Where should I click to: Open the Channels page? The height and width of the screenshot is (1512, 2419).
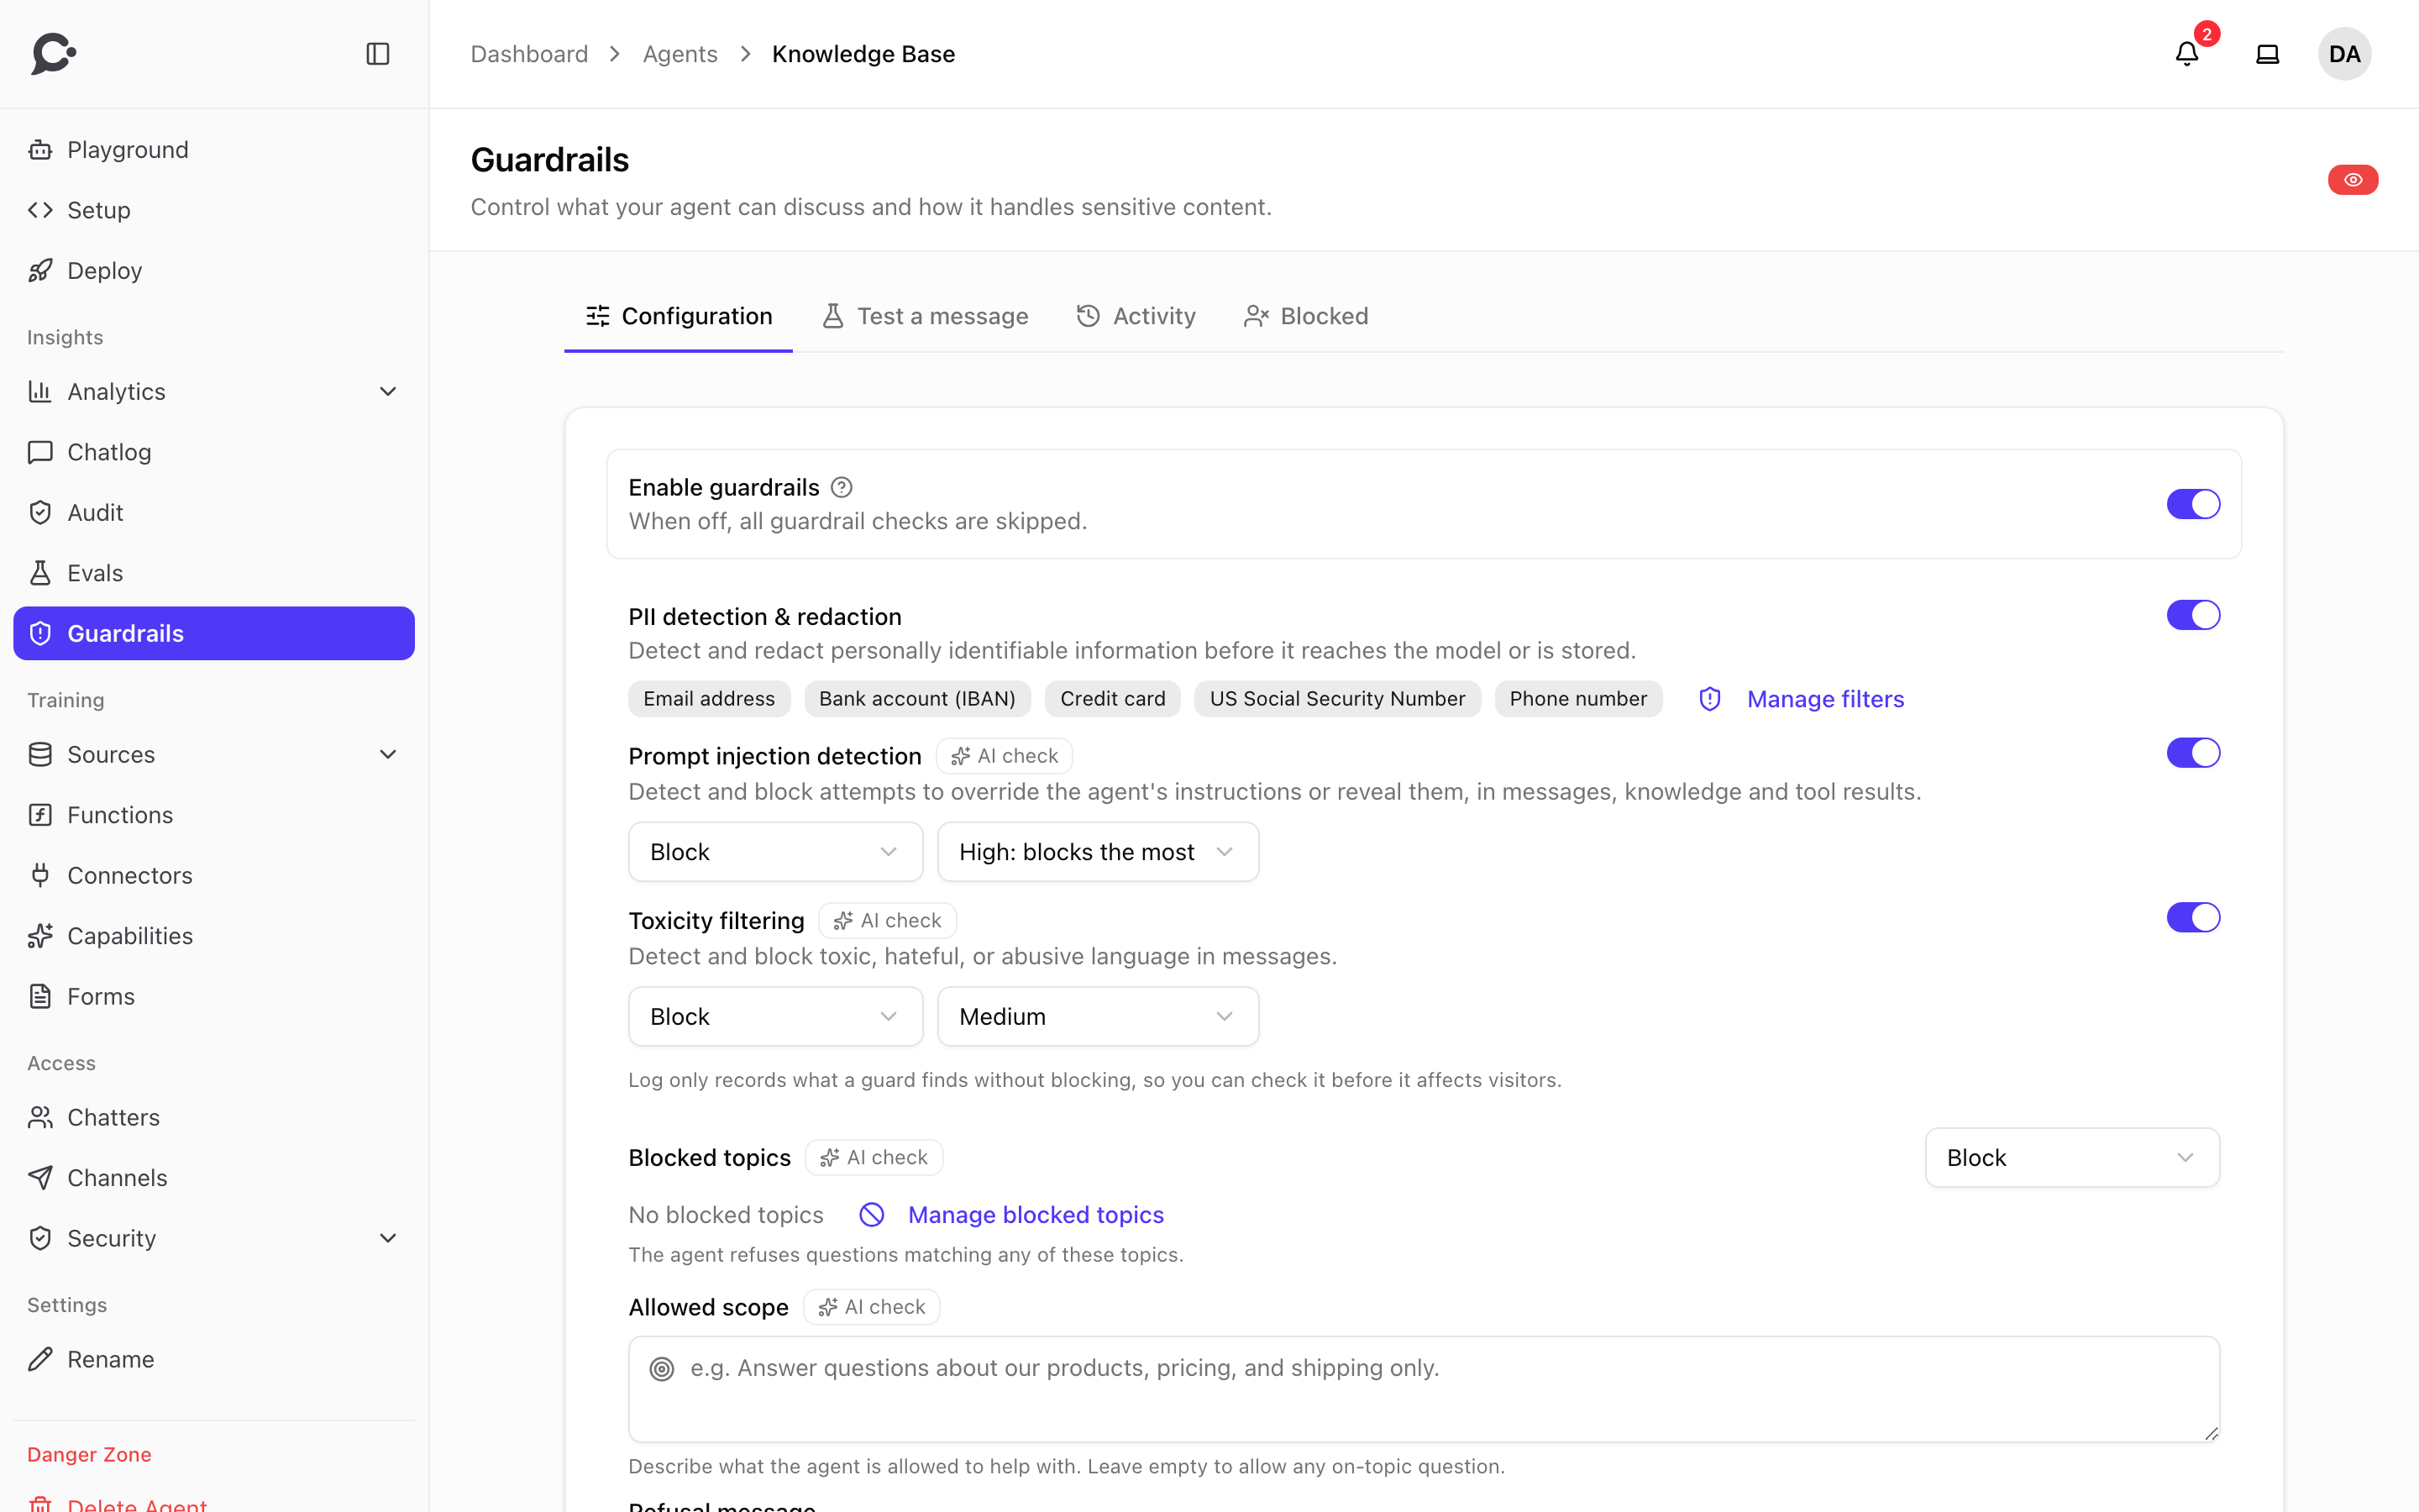point(214,1178)
